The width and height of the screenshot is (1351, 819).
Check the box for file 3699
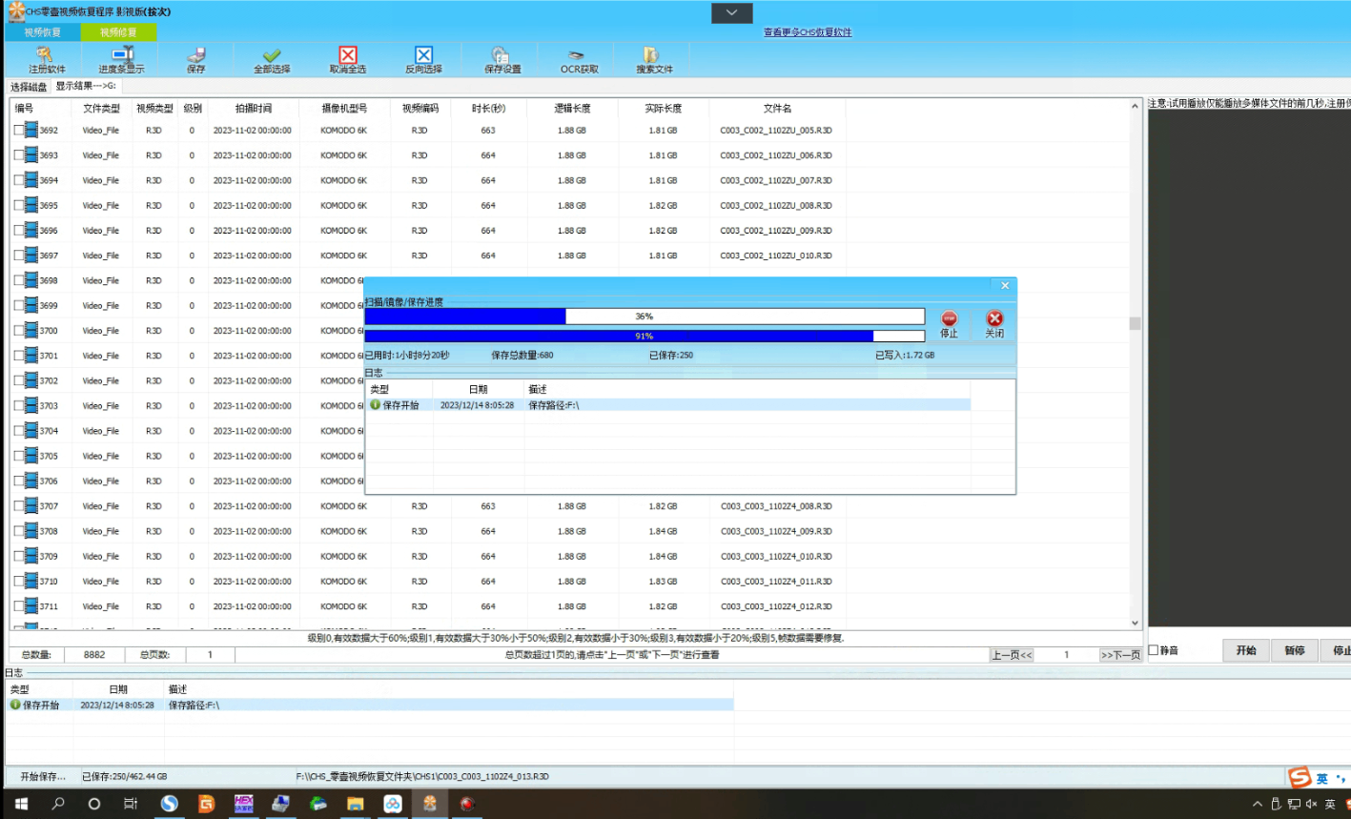19,306
